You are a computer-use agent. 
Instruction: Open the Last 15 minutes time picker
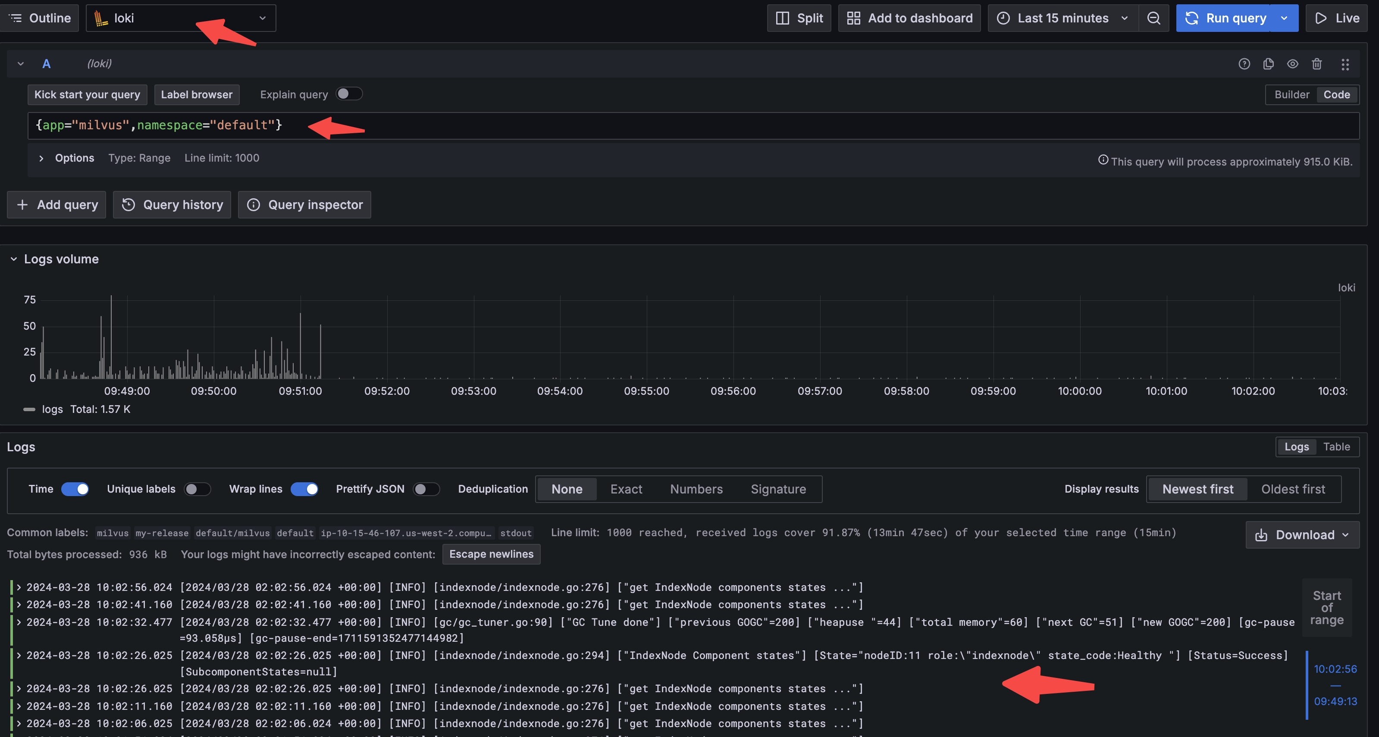tap(1062, 18)
